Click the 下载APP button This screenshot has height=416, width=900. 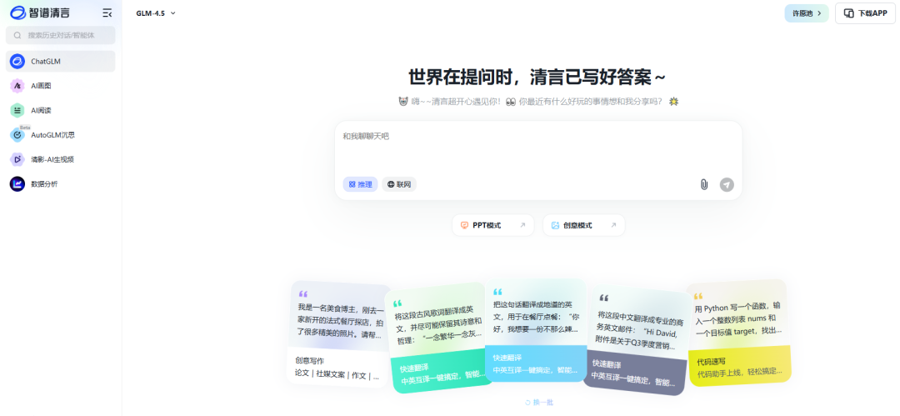pyautogui.click(x=865, y=13)
